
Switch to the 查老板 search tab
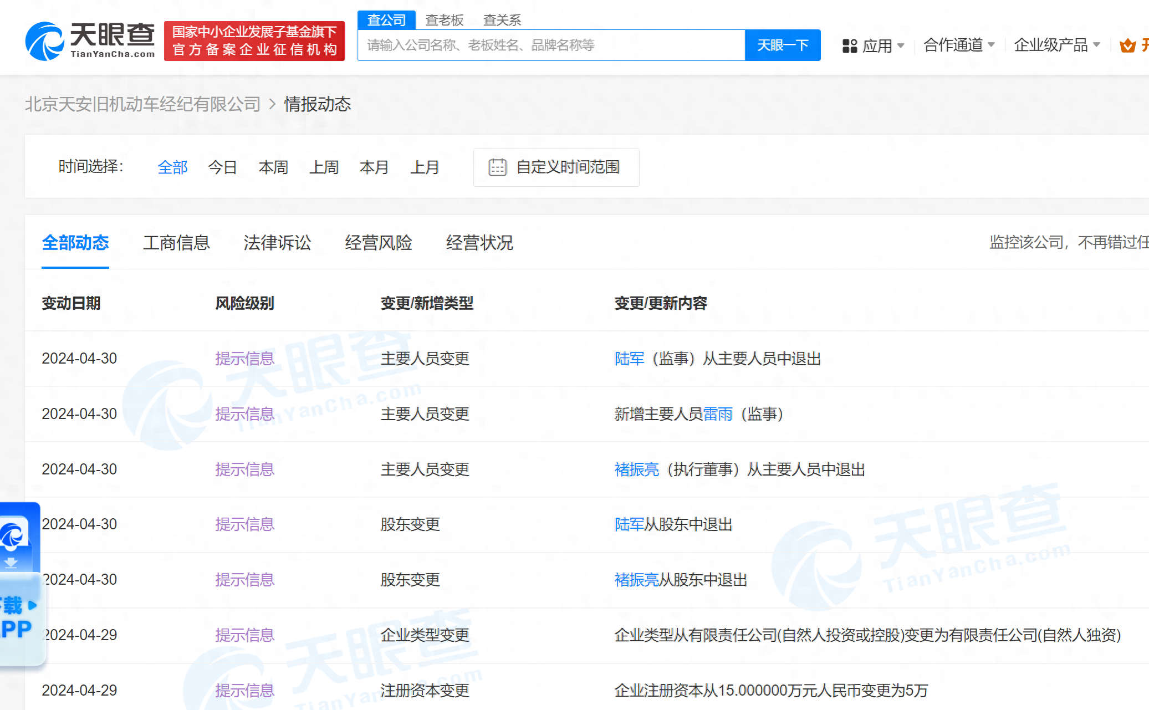444,21
